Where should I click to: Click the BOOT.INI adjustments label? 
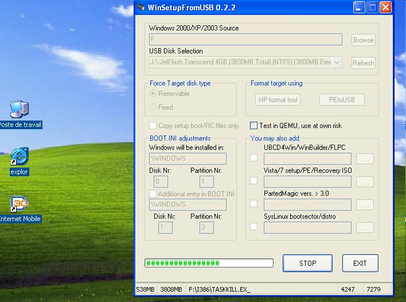(x=180, y=138)
